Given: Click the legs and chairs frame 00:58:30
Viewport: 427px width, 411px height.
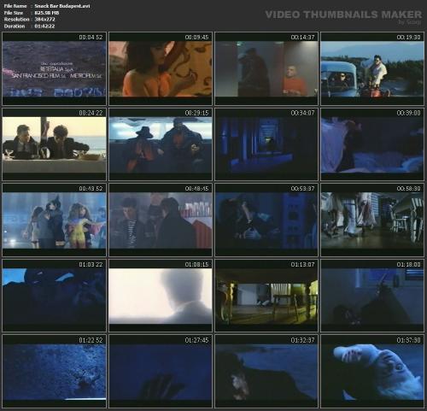Looking at the screenshot, I should pos(372,220).
